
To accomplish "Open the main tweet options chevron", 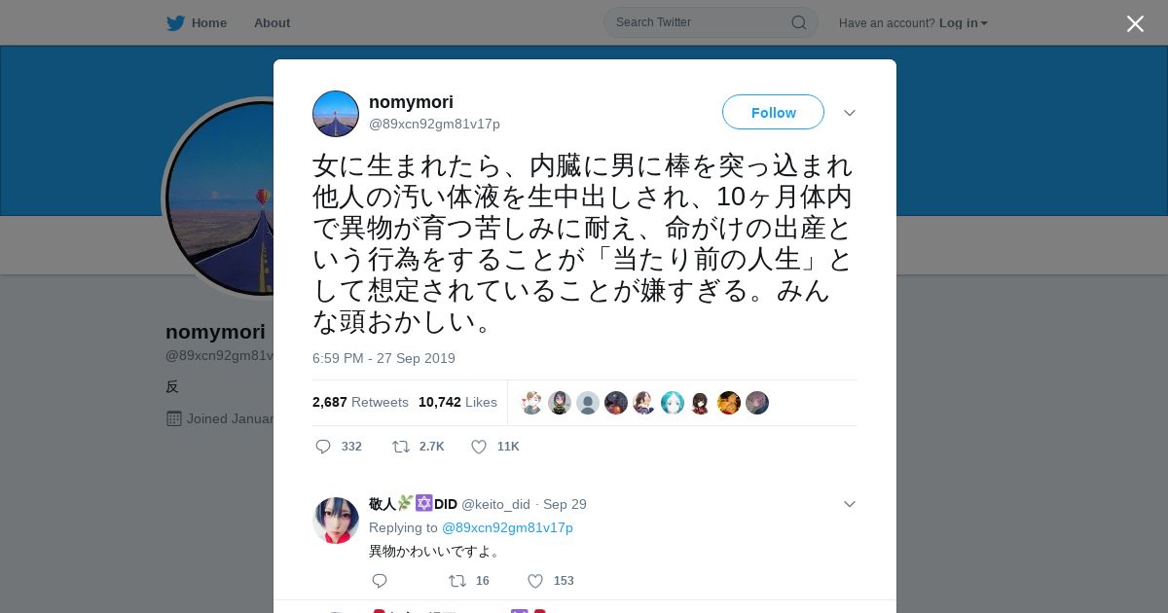I will tap(850, 113).
